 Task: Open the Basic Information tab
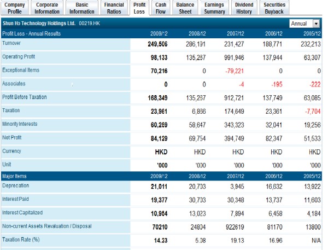(82, 8)
